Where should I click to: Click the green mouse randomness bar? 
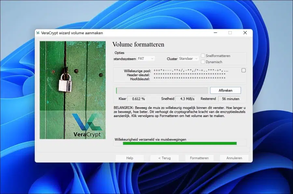pyautogui.click(x=180, y=143)
